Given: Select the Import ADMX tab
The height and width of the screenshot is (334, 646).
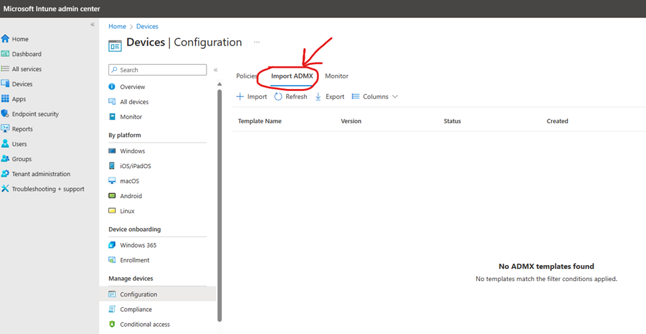Looking at the screenshot, I should pyautogui.click(x=292, y=76).
